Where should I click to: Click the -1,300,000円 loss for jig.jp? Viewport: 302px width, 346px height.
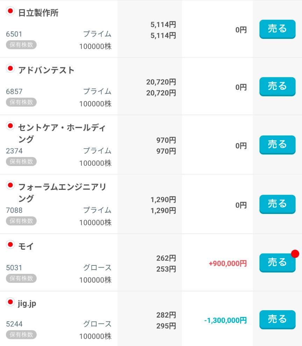(x=225, y=320)
